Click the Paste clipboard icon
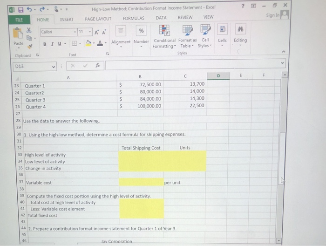326x246 pixels. tap(18, 33)
